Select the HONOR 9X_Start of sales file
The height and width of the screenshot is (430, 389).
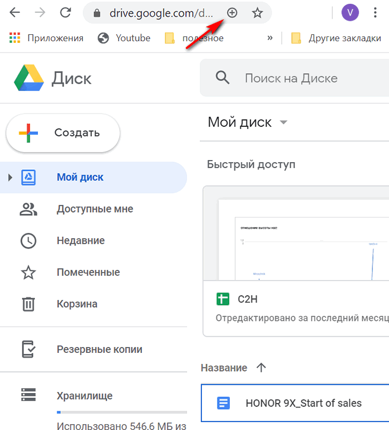coord(295,403)
